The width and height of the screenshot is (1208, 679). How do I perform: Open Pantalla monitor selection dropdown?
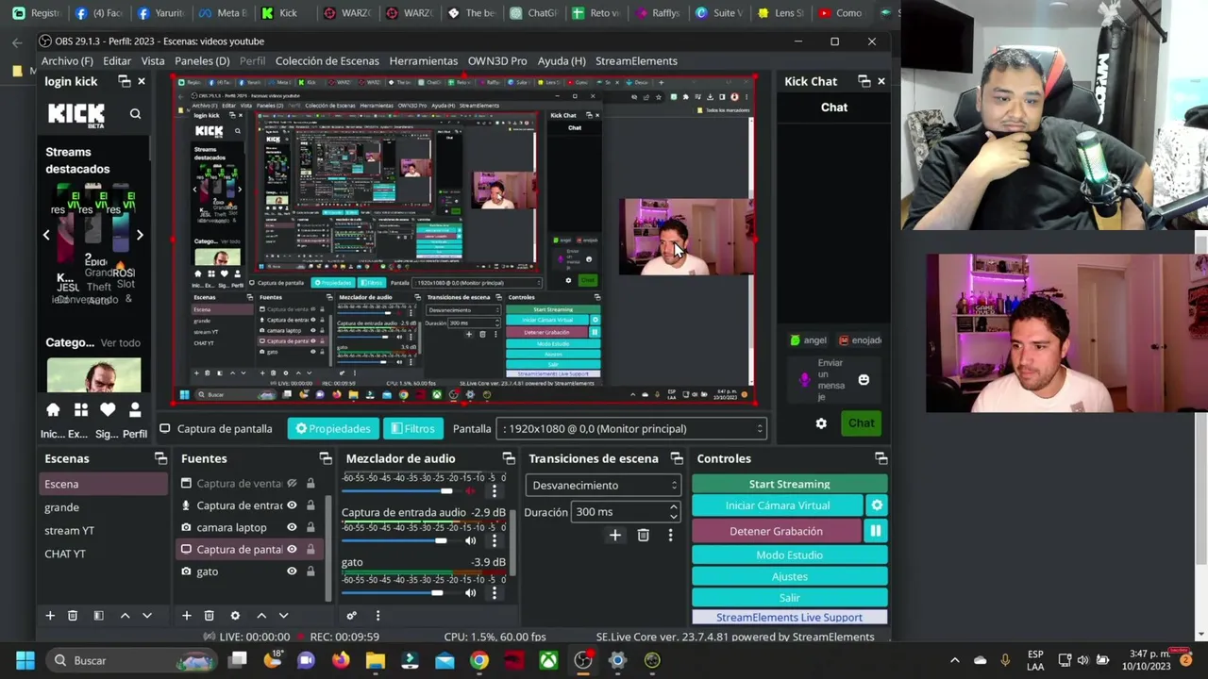[630, 429]
